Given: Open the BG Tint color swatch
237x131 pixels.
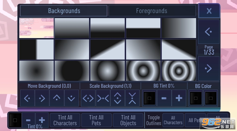Looking at the screenshot, I should click(149, 98).
